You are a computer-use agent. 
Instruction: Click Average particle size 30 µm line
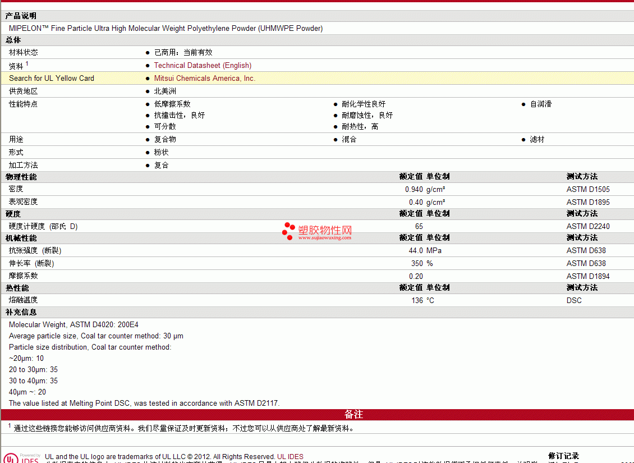(x=97, y=336)
